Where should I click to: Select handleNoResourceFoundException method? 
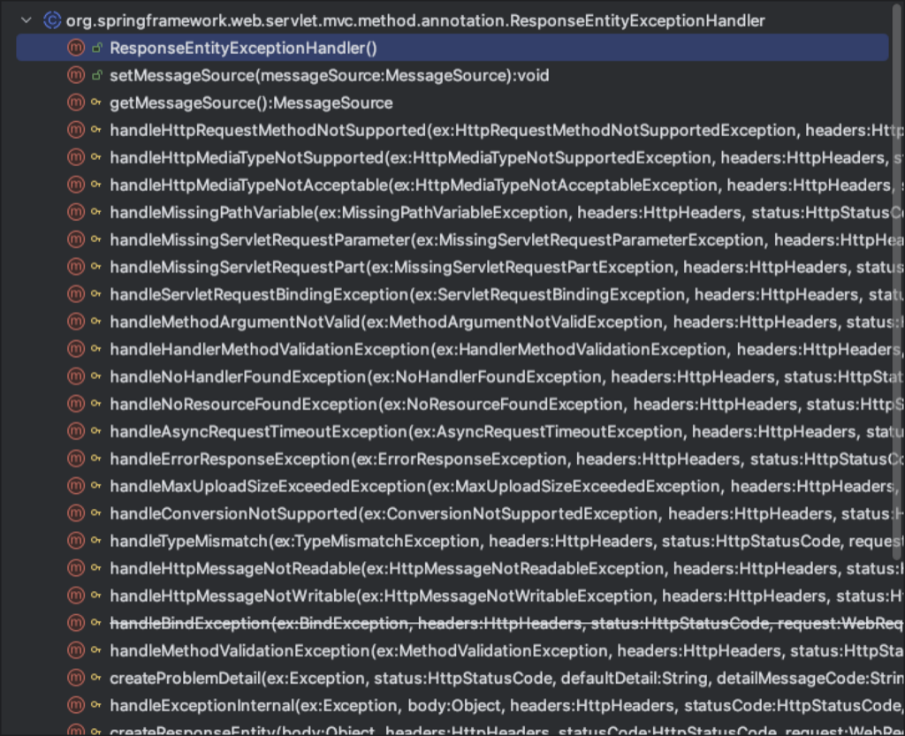(452, 404)
